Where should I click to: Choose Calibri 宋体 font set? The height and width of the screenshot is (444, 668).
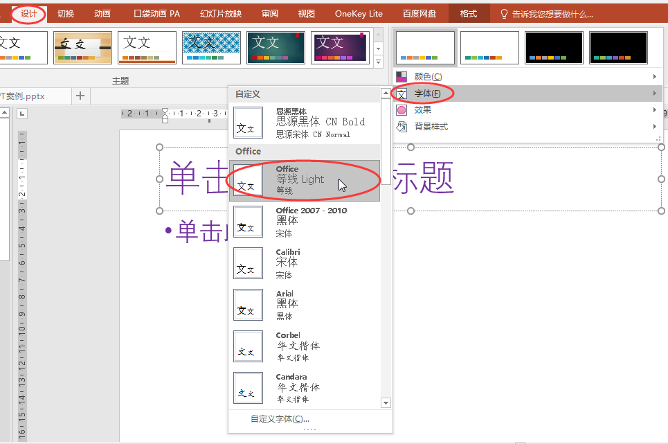click(304, 263)
